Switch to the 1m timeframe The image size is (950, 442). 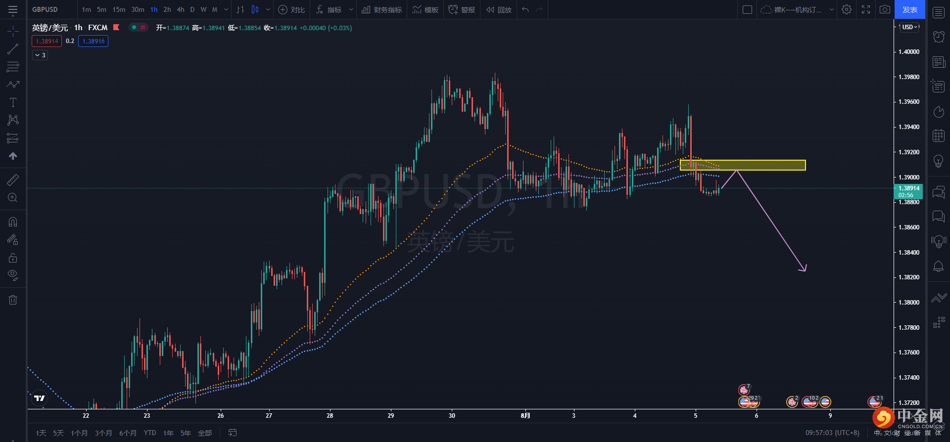point(87,9)
